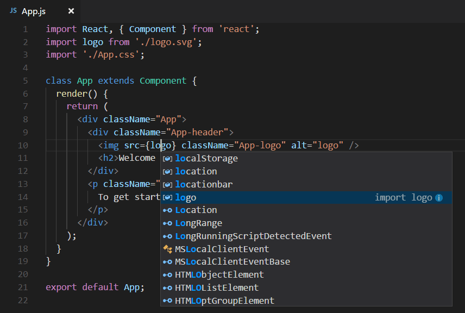Image resolution: width=465 pixels, height=313 pixels.
Task: Click the class icon beside HTMLObjectElement
Action: 167,274
